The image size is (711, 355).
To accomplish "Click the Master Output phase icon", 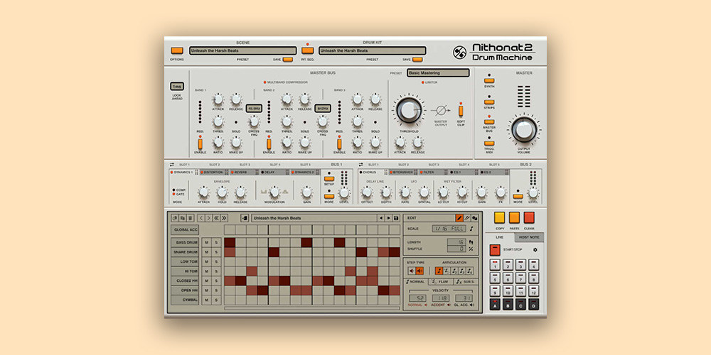I will 441,110.
